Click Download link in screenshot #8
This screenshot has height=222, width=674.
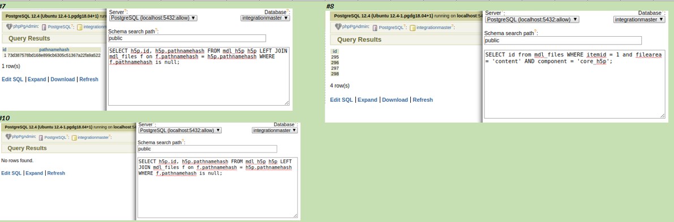point(395,99)
